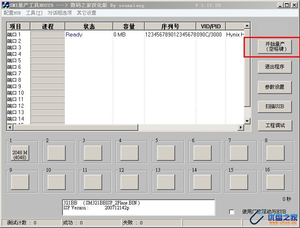Select the empty port slot 2 button
This screenshot has height=228, width=300.
56,153
